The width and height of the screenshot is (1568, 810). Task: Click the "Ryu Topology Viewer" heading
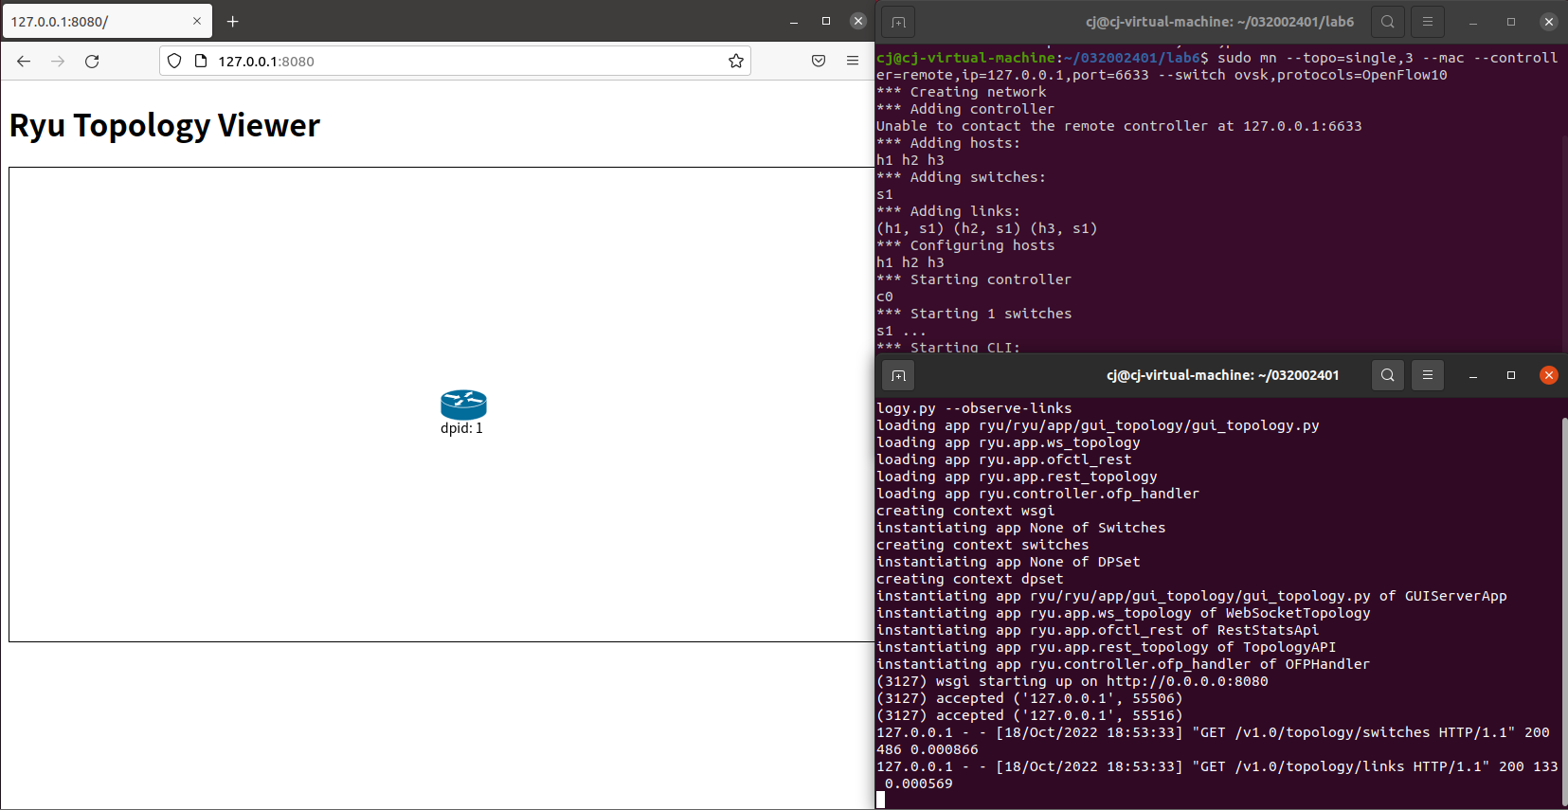coord(165,126)
